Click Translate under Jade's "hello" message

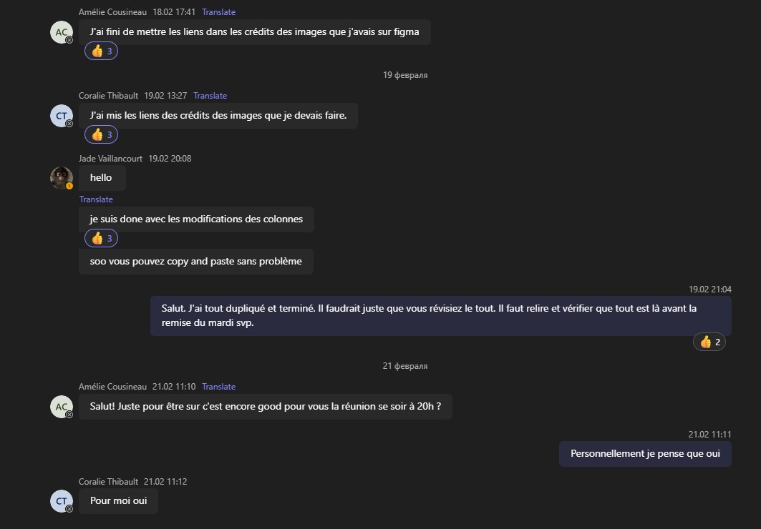click(96, 199)
